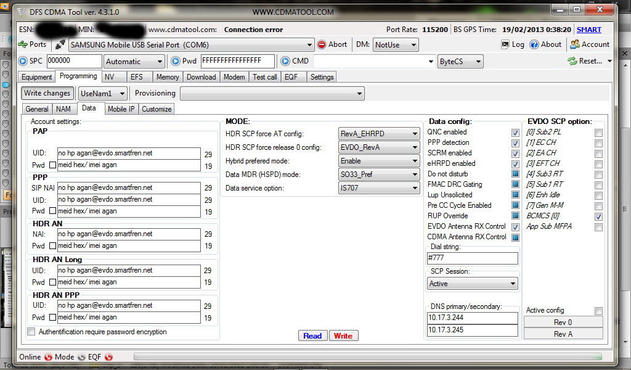Screen dimensions: 631x370
Task: Toggle eHRPD enabled checkbox
Action: (515, 164)
